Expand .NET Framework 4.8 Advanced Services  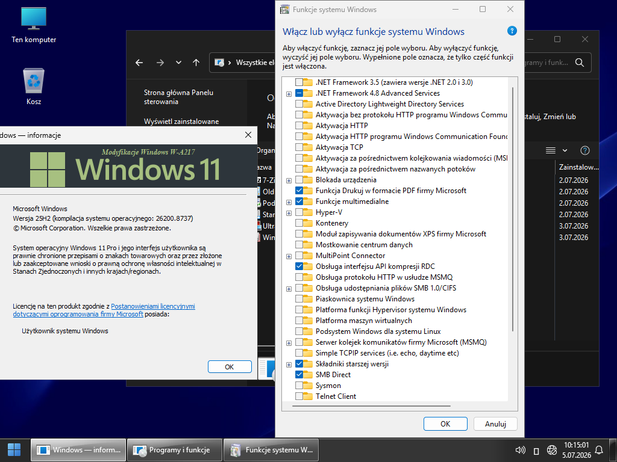[x=289, y=94]
